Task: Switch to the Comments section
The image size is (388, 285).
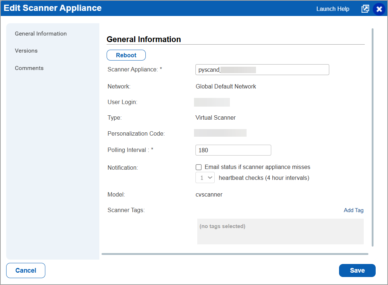Action: [29, 68]
